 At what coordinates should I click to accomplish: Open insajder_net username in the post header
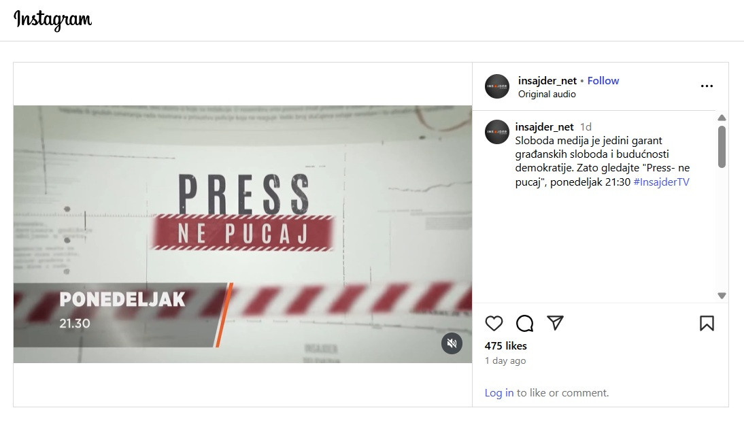[x=547, y=81]
